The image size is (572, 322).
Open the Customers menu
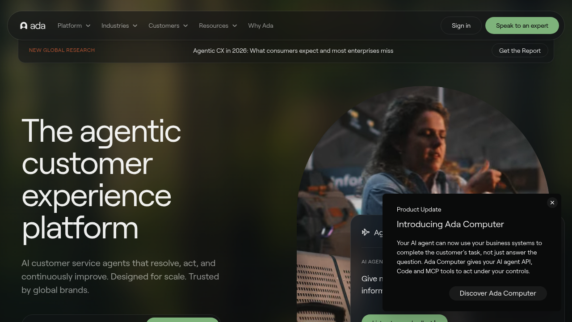[x=168, y=25]
